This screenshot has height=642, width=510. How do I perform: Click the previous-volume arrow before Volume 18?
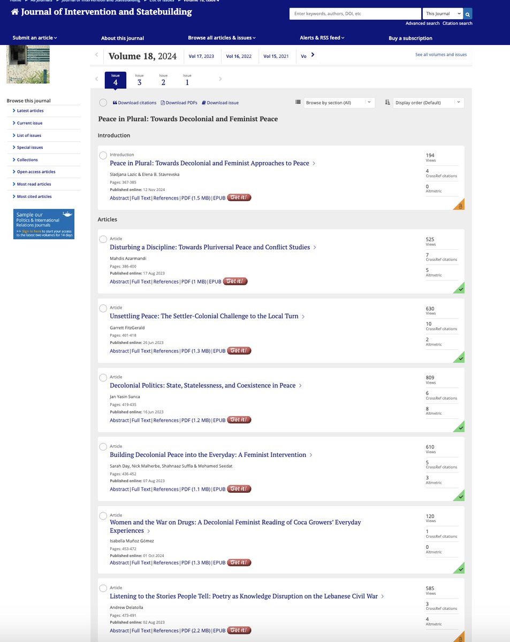(96, 55)
